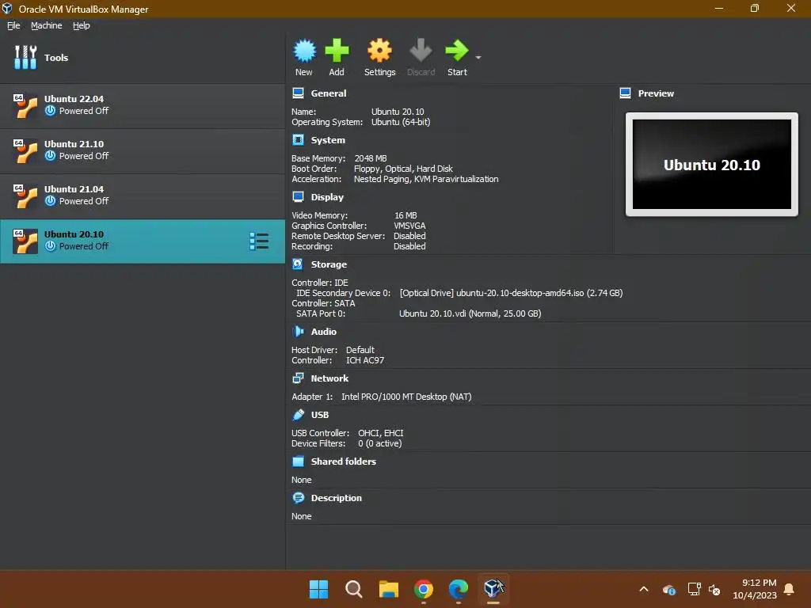
Task: Click the Ubuntu 20.10.vdi disk entry
Action: tap(470, 313)
